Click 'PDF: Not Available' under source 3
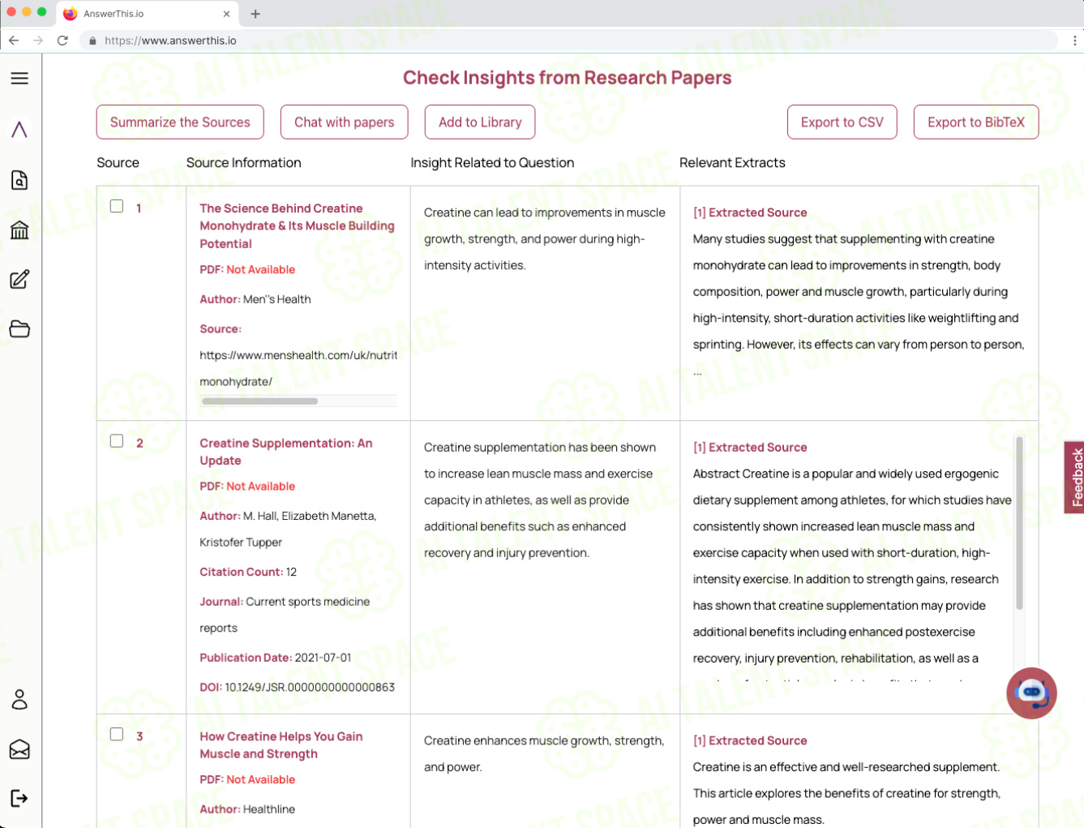 [x=247, y=779]
